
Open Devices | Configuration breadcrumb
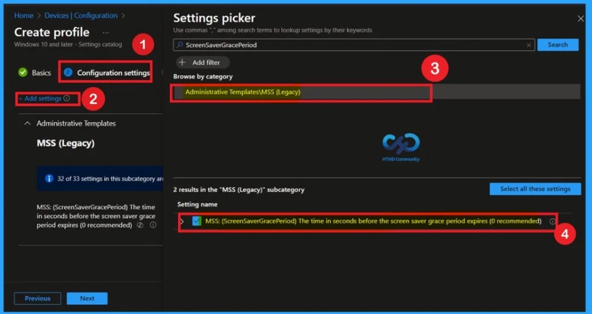[81, 16]
